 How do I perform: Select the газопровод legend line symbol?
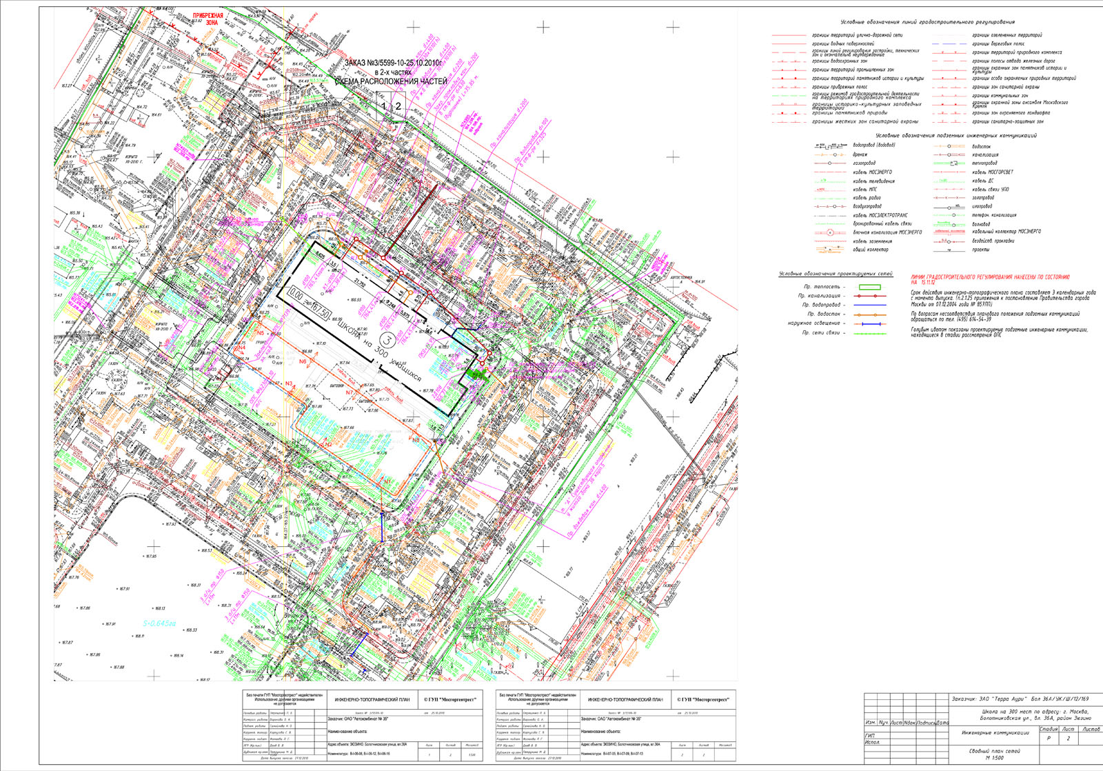pos(830,163)
